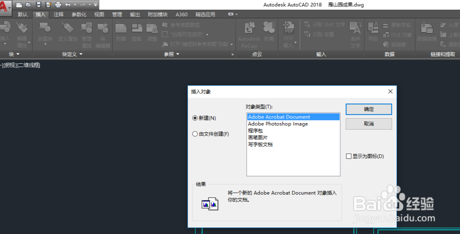Expand the 块定义 panel title
The image size is (460, 234).
pos(72,54)
